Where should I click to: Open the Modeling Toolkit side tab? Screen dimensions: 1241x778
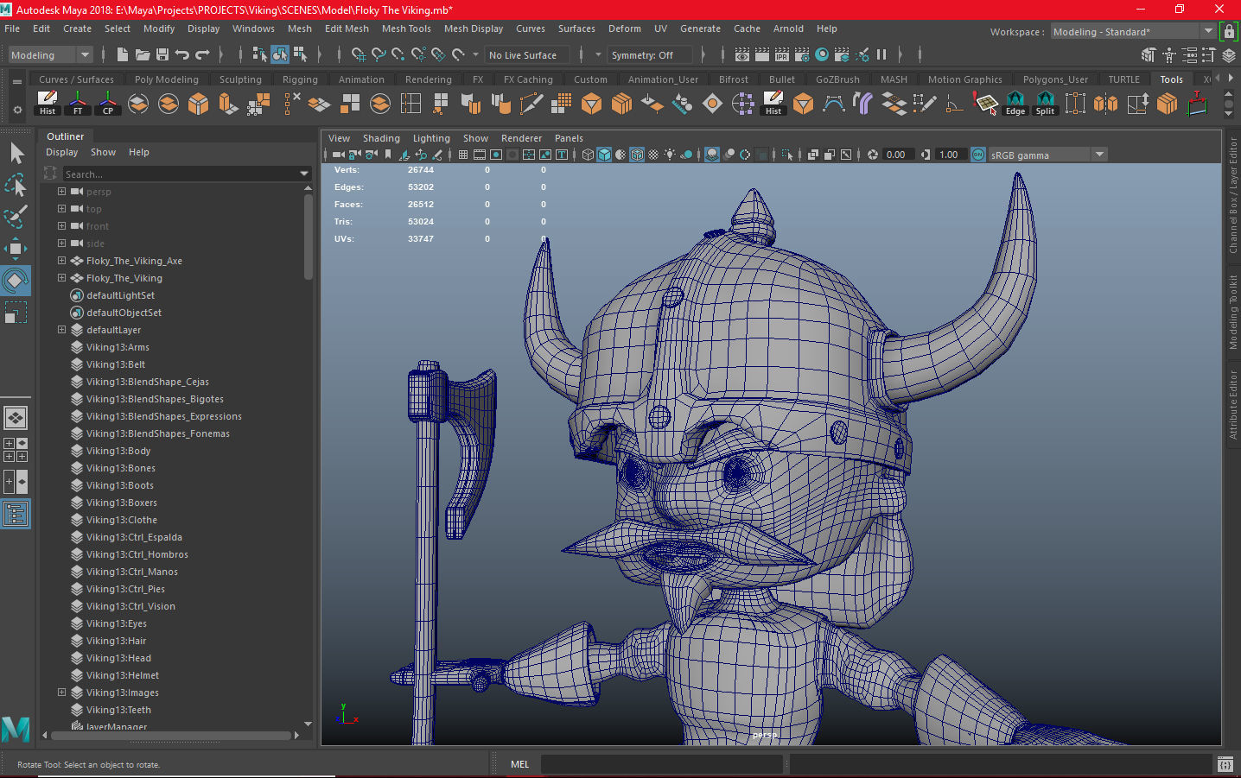(1233, 312)
